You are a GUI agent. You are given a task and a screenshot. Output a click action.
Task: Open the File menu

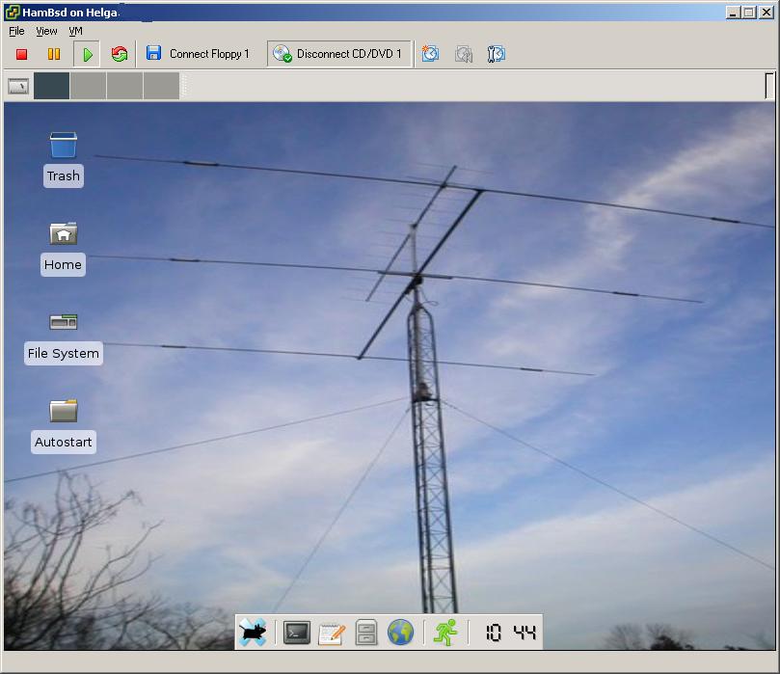[x=16, y=31]
